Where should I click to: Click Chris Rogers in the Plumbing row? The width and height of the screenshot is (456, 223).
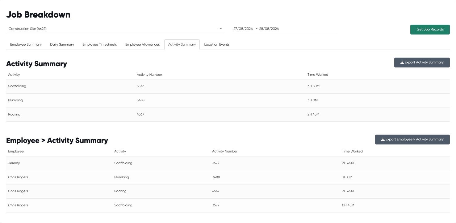(x=18, y=177)
